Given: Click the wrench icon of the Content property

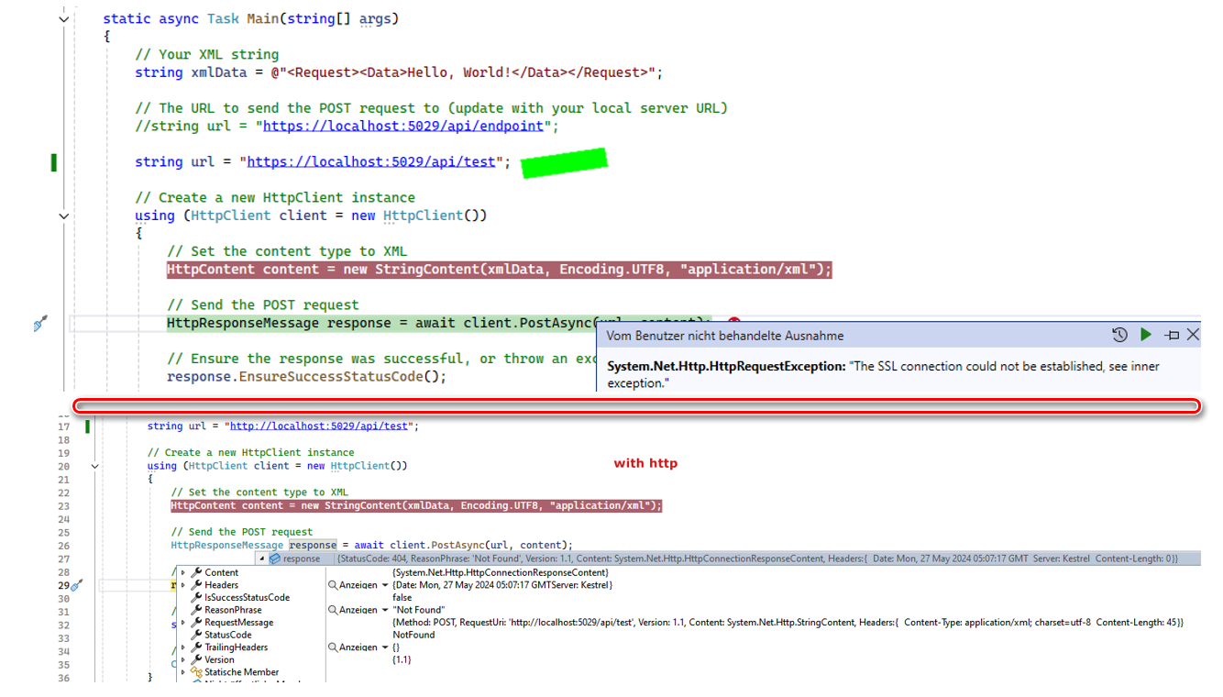Looking at the screenshot, I should pos(196,572).
